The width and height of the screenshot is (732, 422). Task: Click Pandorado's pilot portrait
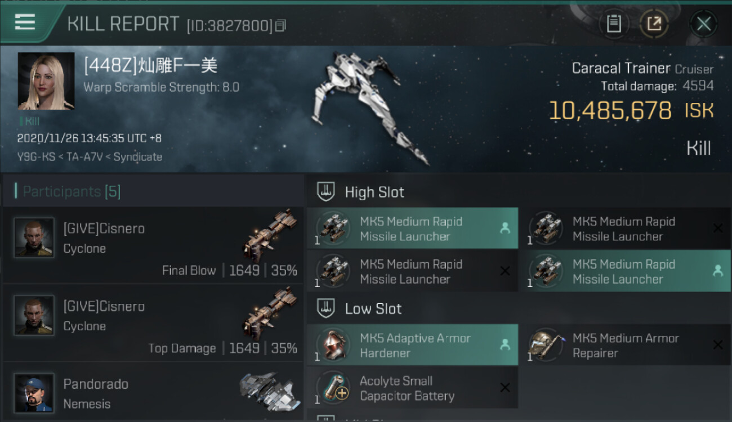(34, 393)
